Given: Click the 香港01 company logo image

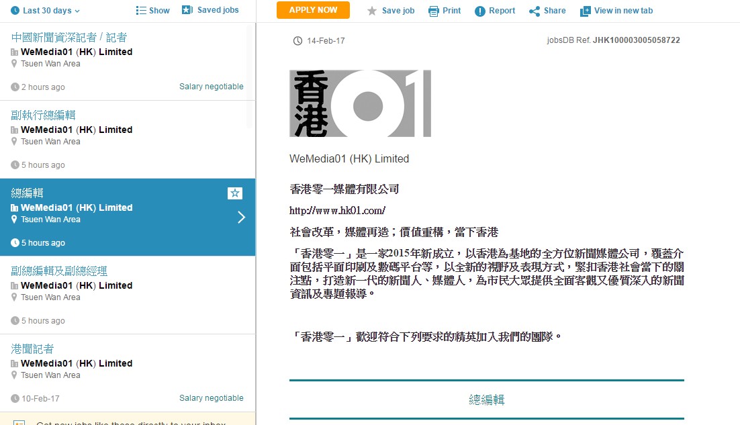Looking at the screenshot, I should [x=360, y=104].
